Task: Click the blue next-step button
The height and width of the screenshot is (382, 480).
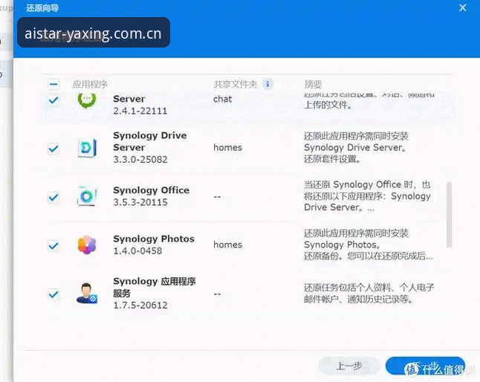Action: 426,366
